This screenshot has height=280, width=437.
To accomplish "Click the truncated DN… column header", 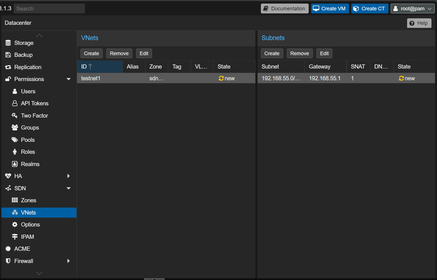I will click(x=382, y=67).
